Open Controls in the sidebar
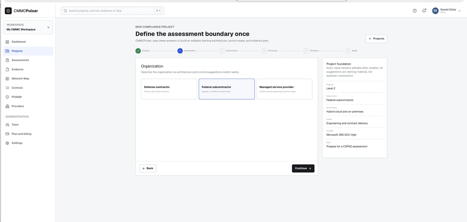The image size is (467, 222). click(28, 88)
